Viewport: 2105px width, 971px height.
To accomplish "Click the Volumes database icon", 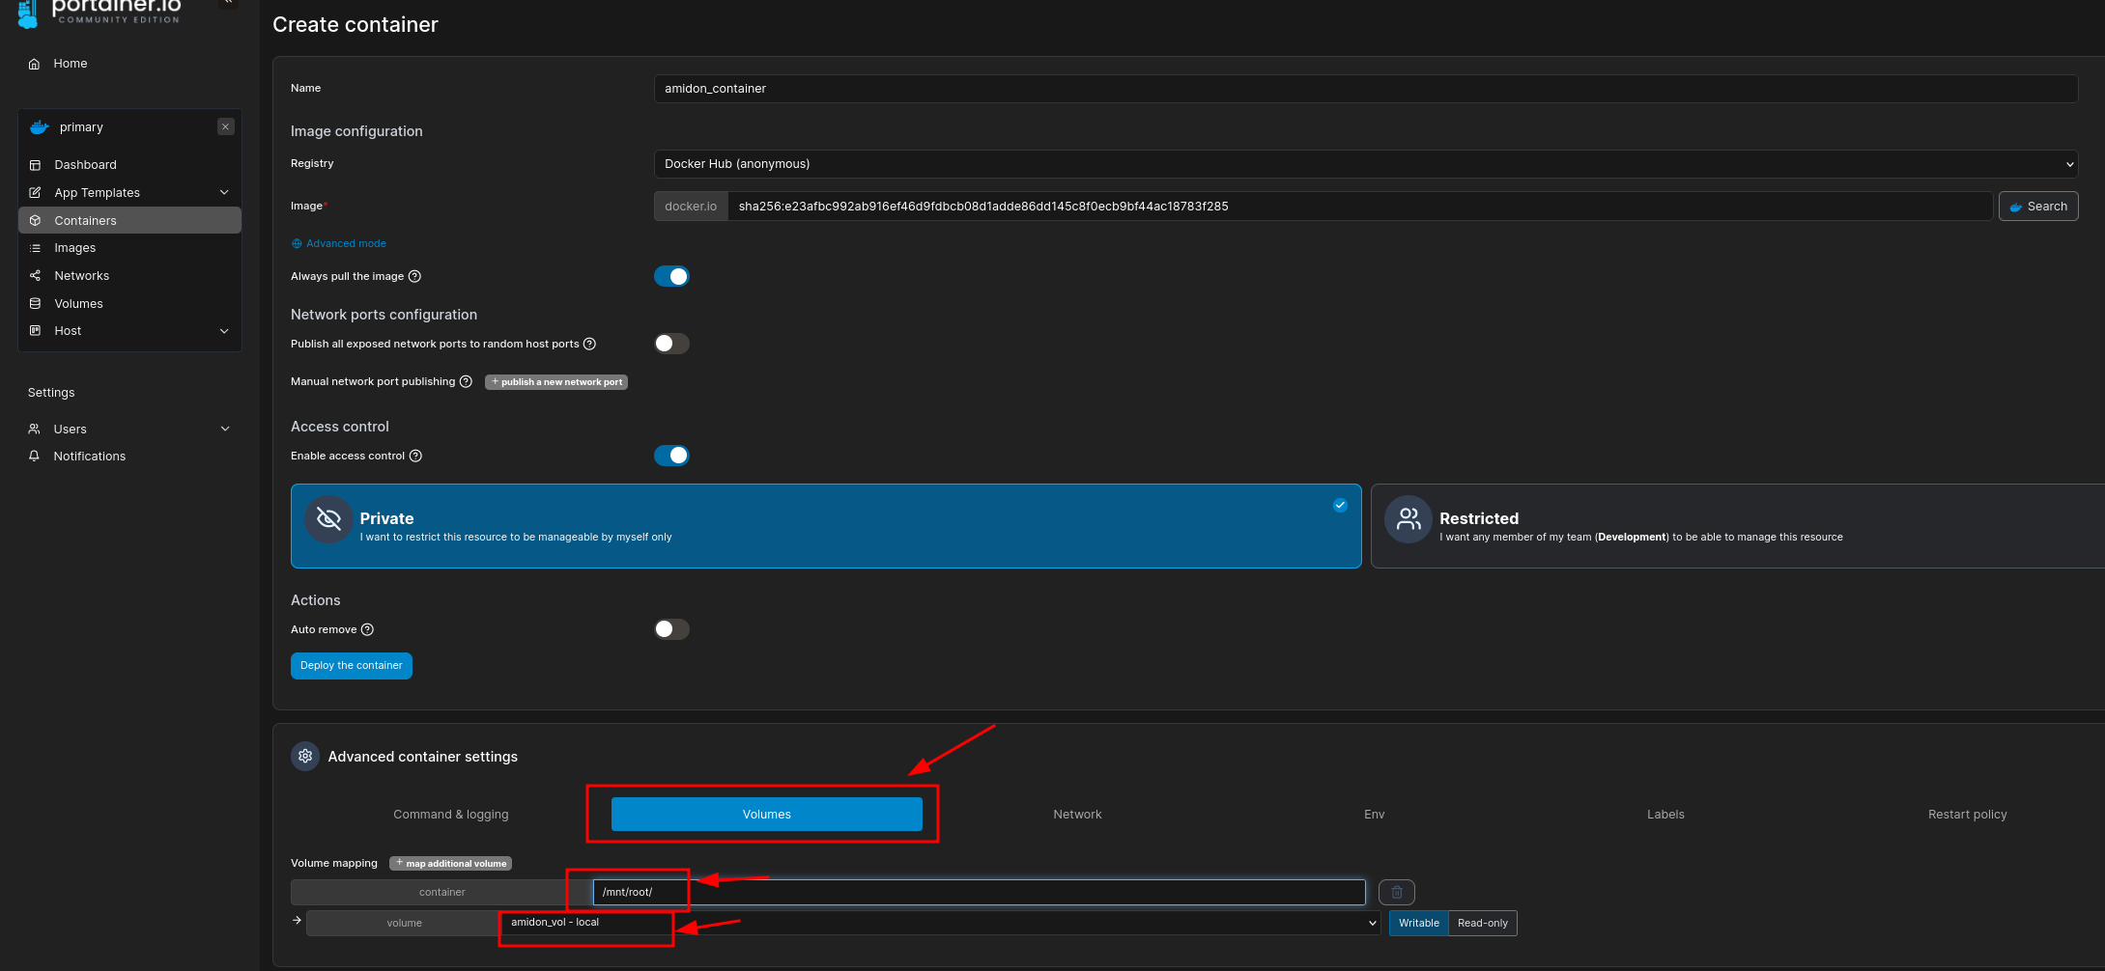I will pyautogui.click(x=35, y=303).
